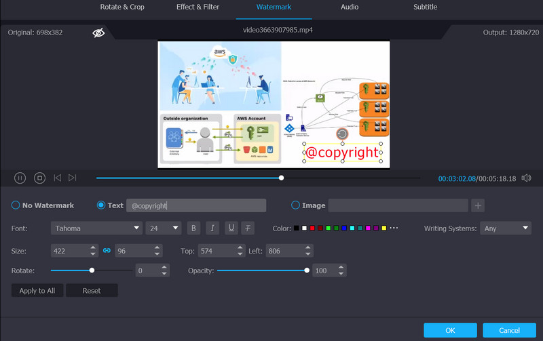Open the Writing Systems dropdown
This screenshot has height=341, width=543.
click(x=505, y=228)
